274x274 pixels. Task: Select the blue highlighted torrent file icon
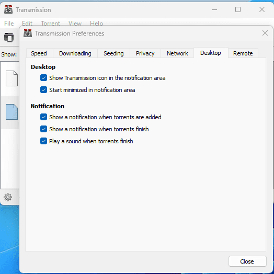click(x=12, y=112)
